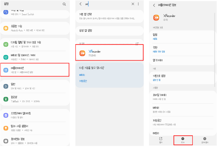
Task: Tap 강제 중지 (Force stop) button
Action: [x=205, y=140]
